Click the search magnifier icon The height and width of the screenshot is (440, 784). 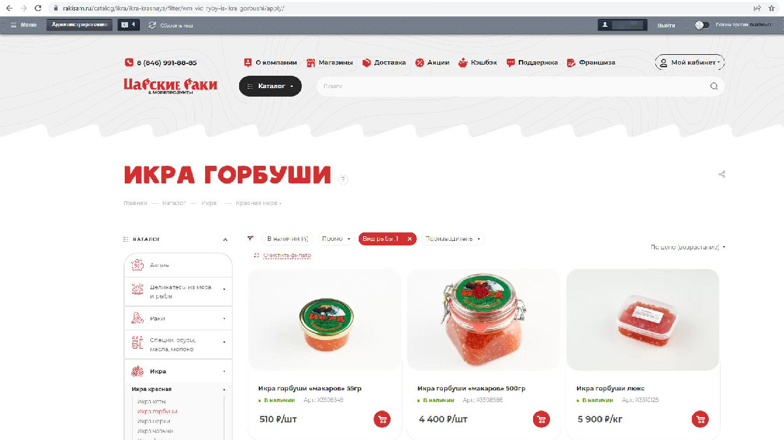point(713,86)
